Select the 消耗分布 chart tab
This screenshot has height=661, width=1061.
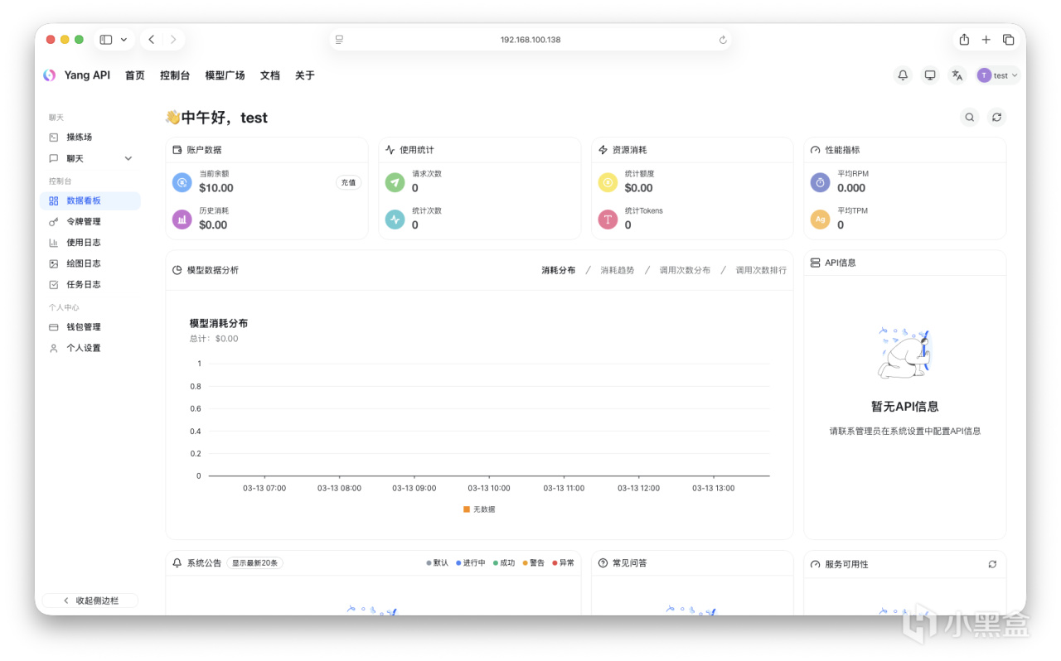pos(559,270)
